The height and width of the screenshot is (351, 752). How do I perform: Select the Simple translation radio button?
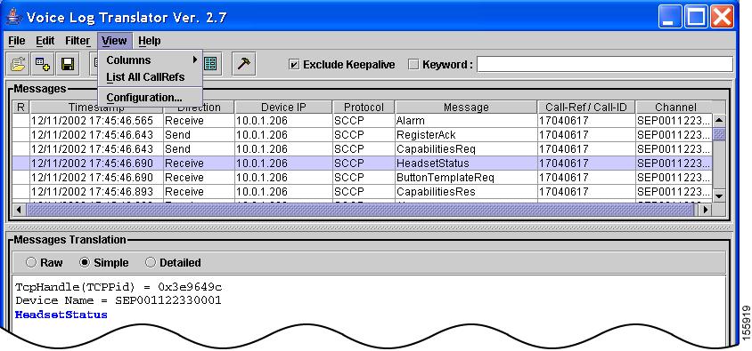point(85,262)
